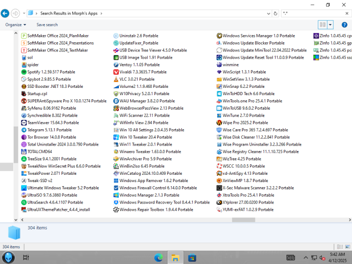This screenshot has height=264, width=352.
Task: Go back with the blue arrow button
Action: [x=5, y=13]
